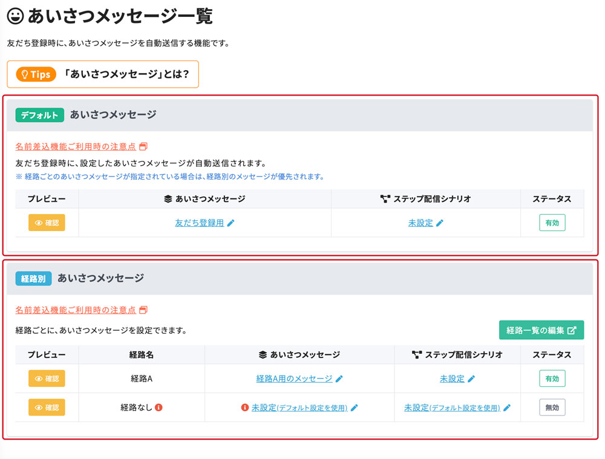Click the red warning icon before 経路なし's greeting message link
Screen dimensions: 605x459
click(244, 408)
